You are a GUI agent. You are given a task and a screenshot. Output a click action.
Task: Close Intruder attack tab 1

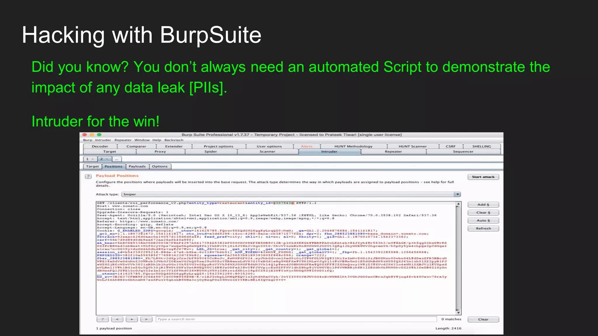(93, 159)
